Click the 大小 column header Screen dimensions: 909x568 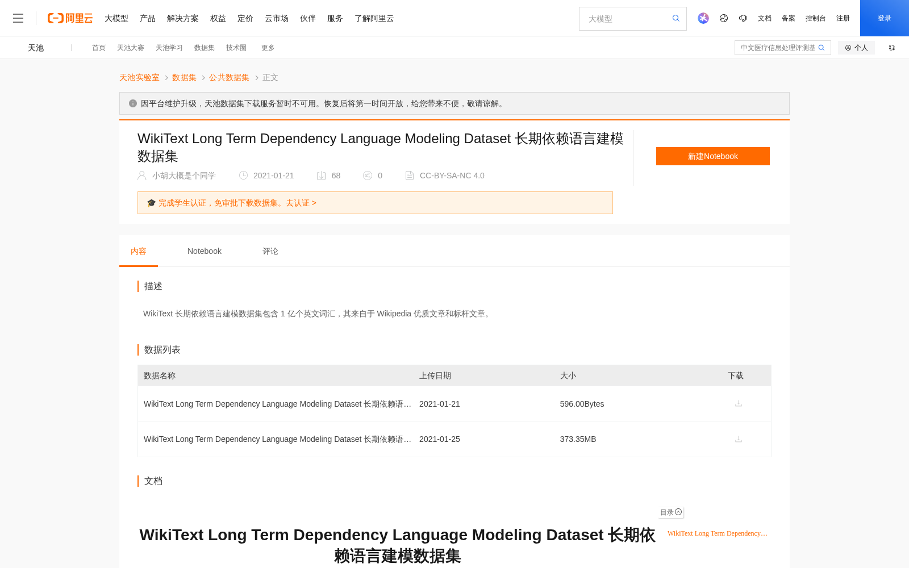[568, 375]
